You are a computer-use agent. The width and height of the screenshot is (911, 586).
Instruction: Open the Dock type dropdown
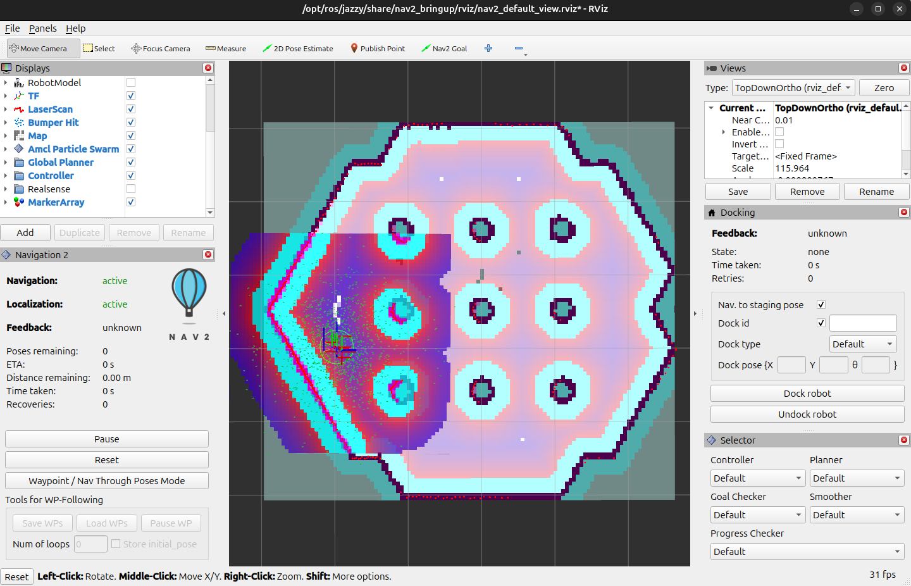pos(863,344)
